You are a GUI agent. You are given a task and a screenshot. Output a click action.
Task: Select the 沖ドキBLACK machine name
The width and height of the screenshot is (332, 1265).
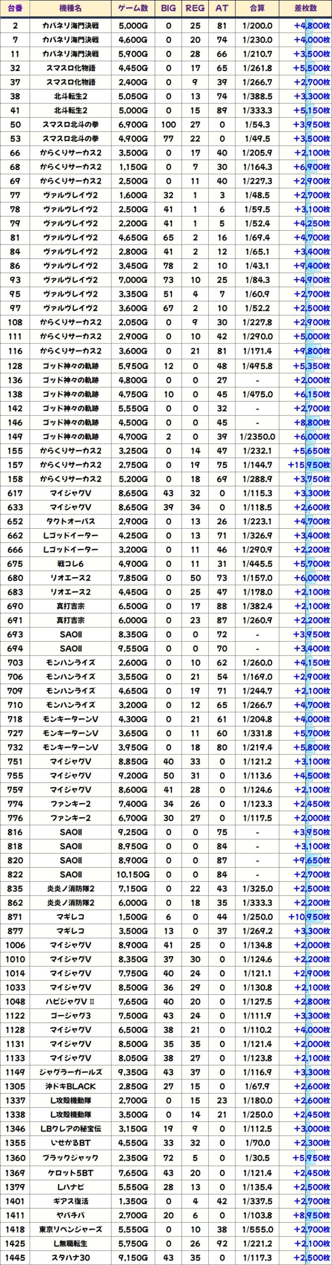71,1087
